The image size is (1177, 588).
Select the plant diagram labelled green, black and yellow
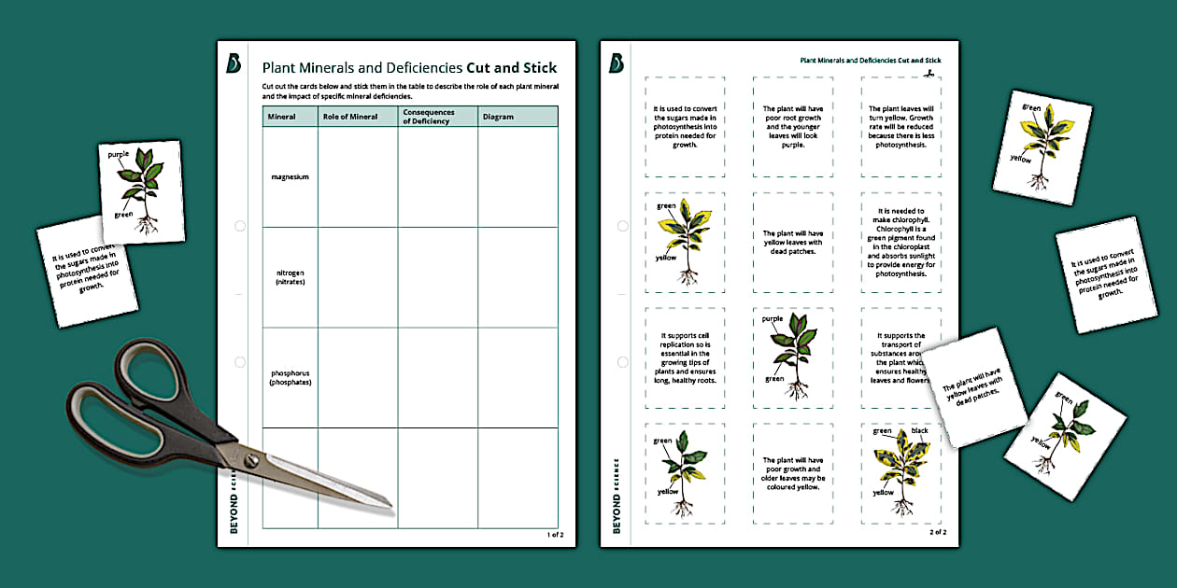(x=900, y=468)
